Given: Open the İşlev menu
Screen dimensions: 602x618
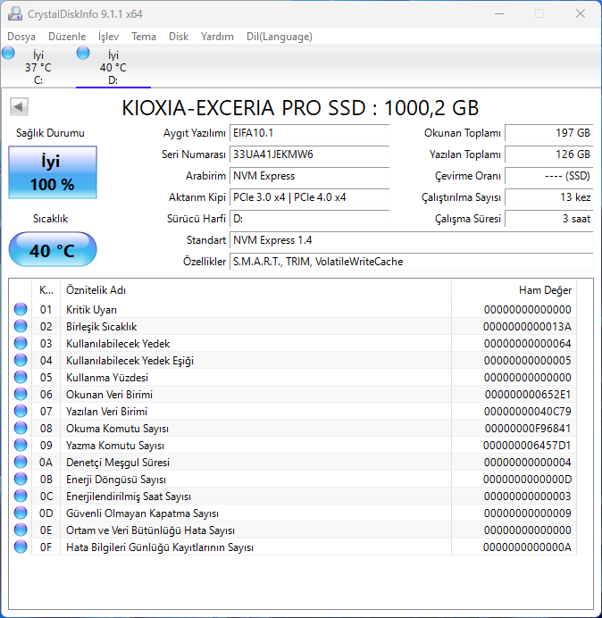Looking at the screenshot, I should pos(108,37).
